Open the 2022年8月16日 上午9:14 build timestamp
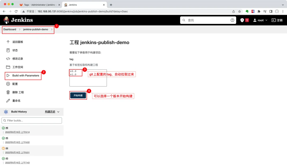 pyautogui.click(x=17, y=132)
